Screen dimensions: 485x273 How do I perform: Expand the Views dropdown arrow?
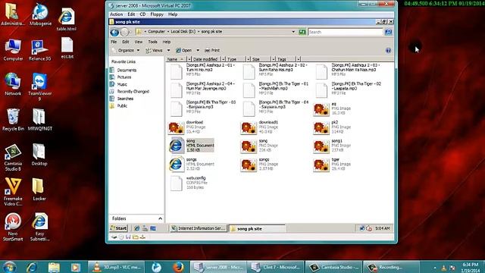coord(168,51)
